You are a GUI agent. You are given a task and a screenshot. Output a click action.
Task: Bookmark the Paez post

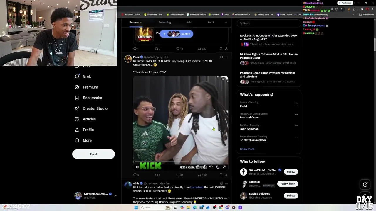(x=221, y=175)
